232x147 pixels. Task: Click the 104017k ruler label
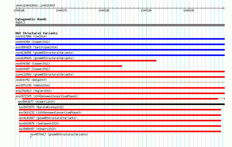[62, 10]
